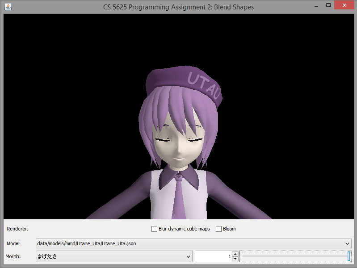
Task: Maximize the Blend Shapes window
Action: pyautogui.click(x=328, y=5)
